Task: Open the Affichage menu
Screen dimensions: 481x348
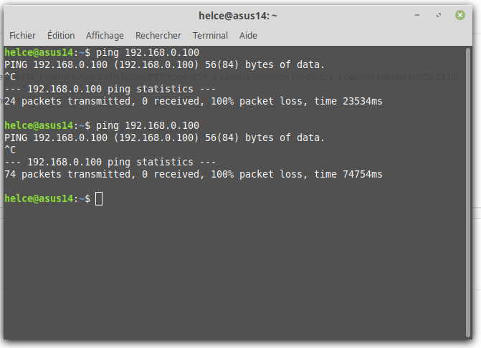Action: click(105, 36)
